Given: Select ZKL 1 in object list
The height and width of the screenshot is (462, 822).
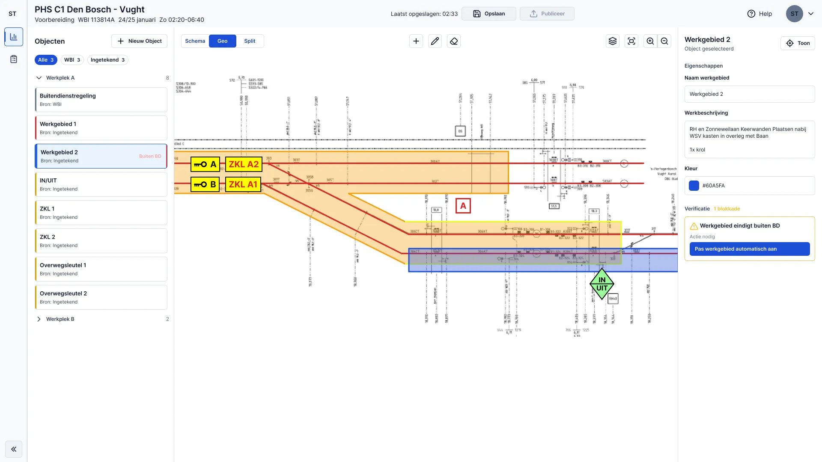Looking at the screenshot, I should pyautogui.click(x=101, y=213).
